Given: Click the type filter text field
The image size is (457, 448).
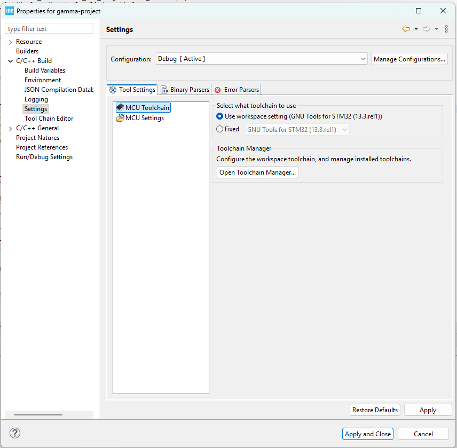Looking at the screenshot, I should [x=49, y=29].
